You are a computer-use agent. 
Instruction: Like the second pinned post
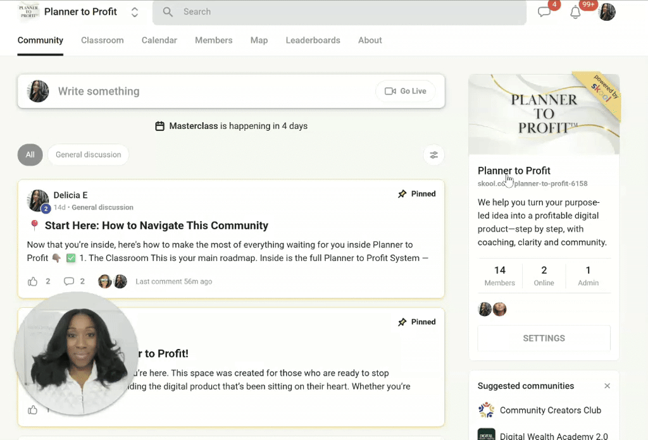(33, 410)
